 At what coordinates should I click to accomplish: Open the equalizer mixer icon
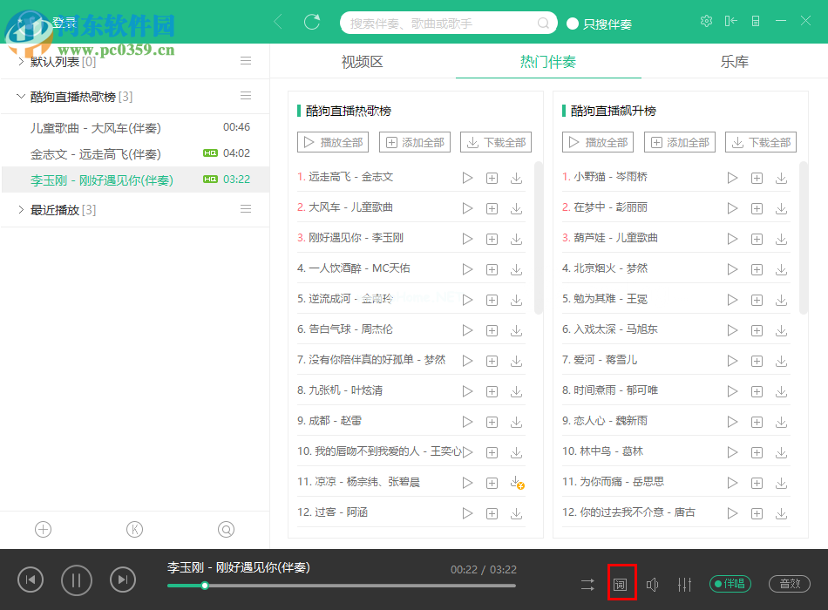(x=684, y=584)
